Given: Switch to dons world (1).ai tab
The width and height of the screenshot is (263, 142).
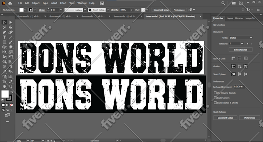Looking at the screenshot, I should click(x=29, y=17).
